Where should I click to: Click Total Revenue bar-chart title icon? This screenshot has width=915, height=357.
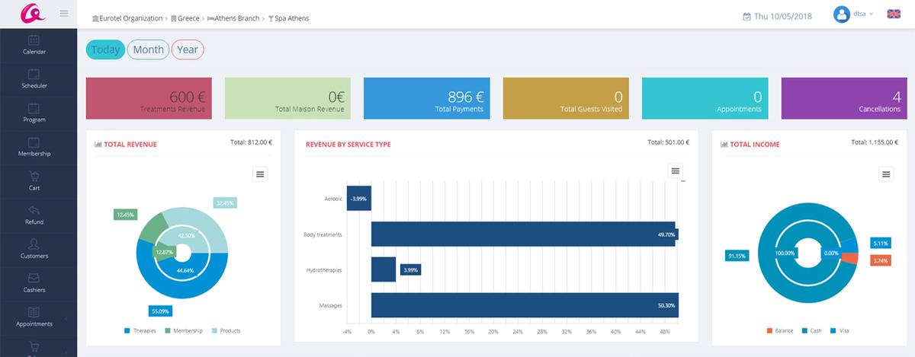[x=98, y=144]
